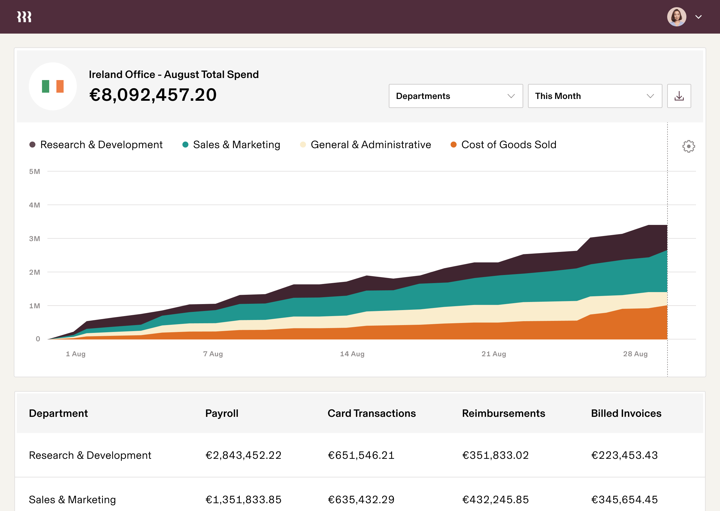Expand the account menu chevron
Image resolution: width=720 pixels, height=511 pixels.
pyautogui.click(x=698, y=17)
